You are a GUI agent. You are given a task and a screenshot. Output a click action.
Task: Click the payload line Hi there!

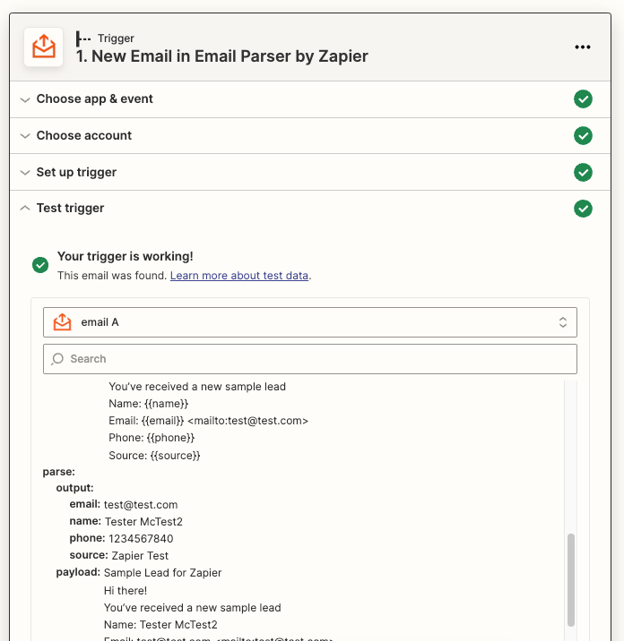[126, 591]
